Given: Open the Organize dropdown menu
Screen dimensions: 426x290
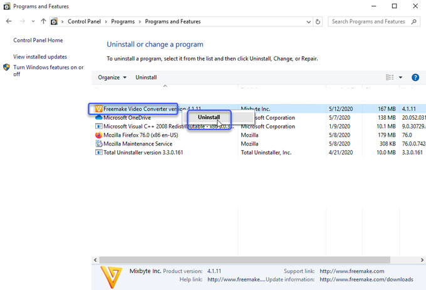Looking at the screenshot, I should (112, 78).
